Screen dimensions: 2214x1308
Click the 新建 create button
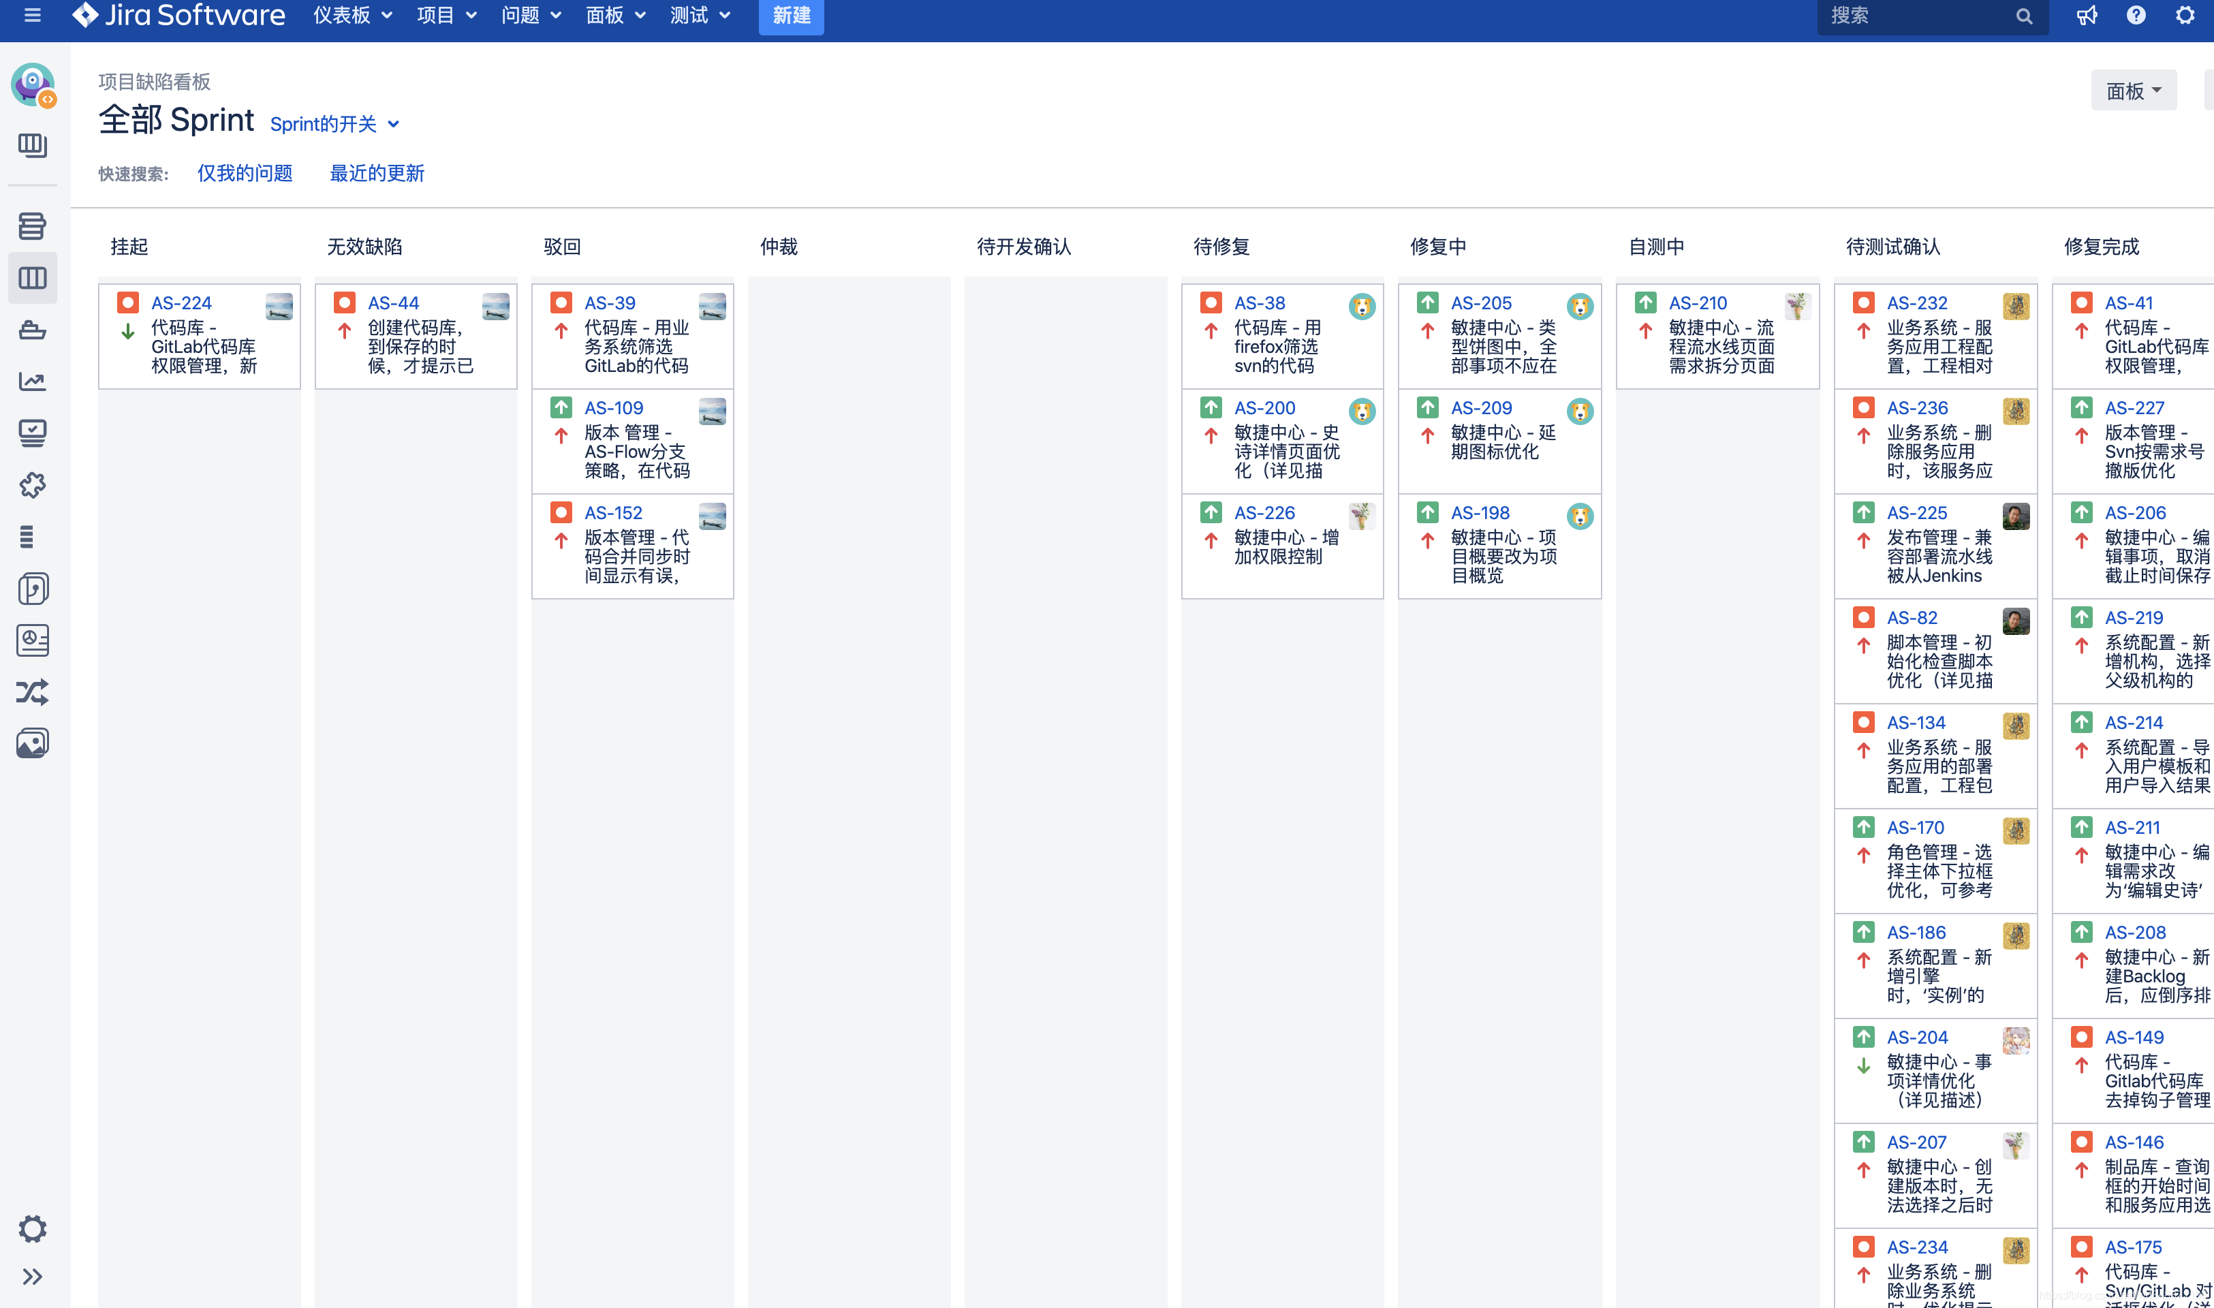point(791,15)
